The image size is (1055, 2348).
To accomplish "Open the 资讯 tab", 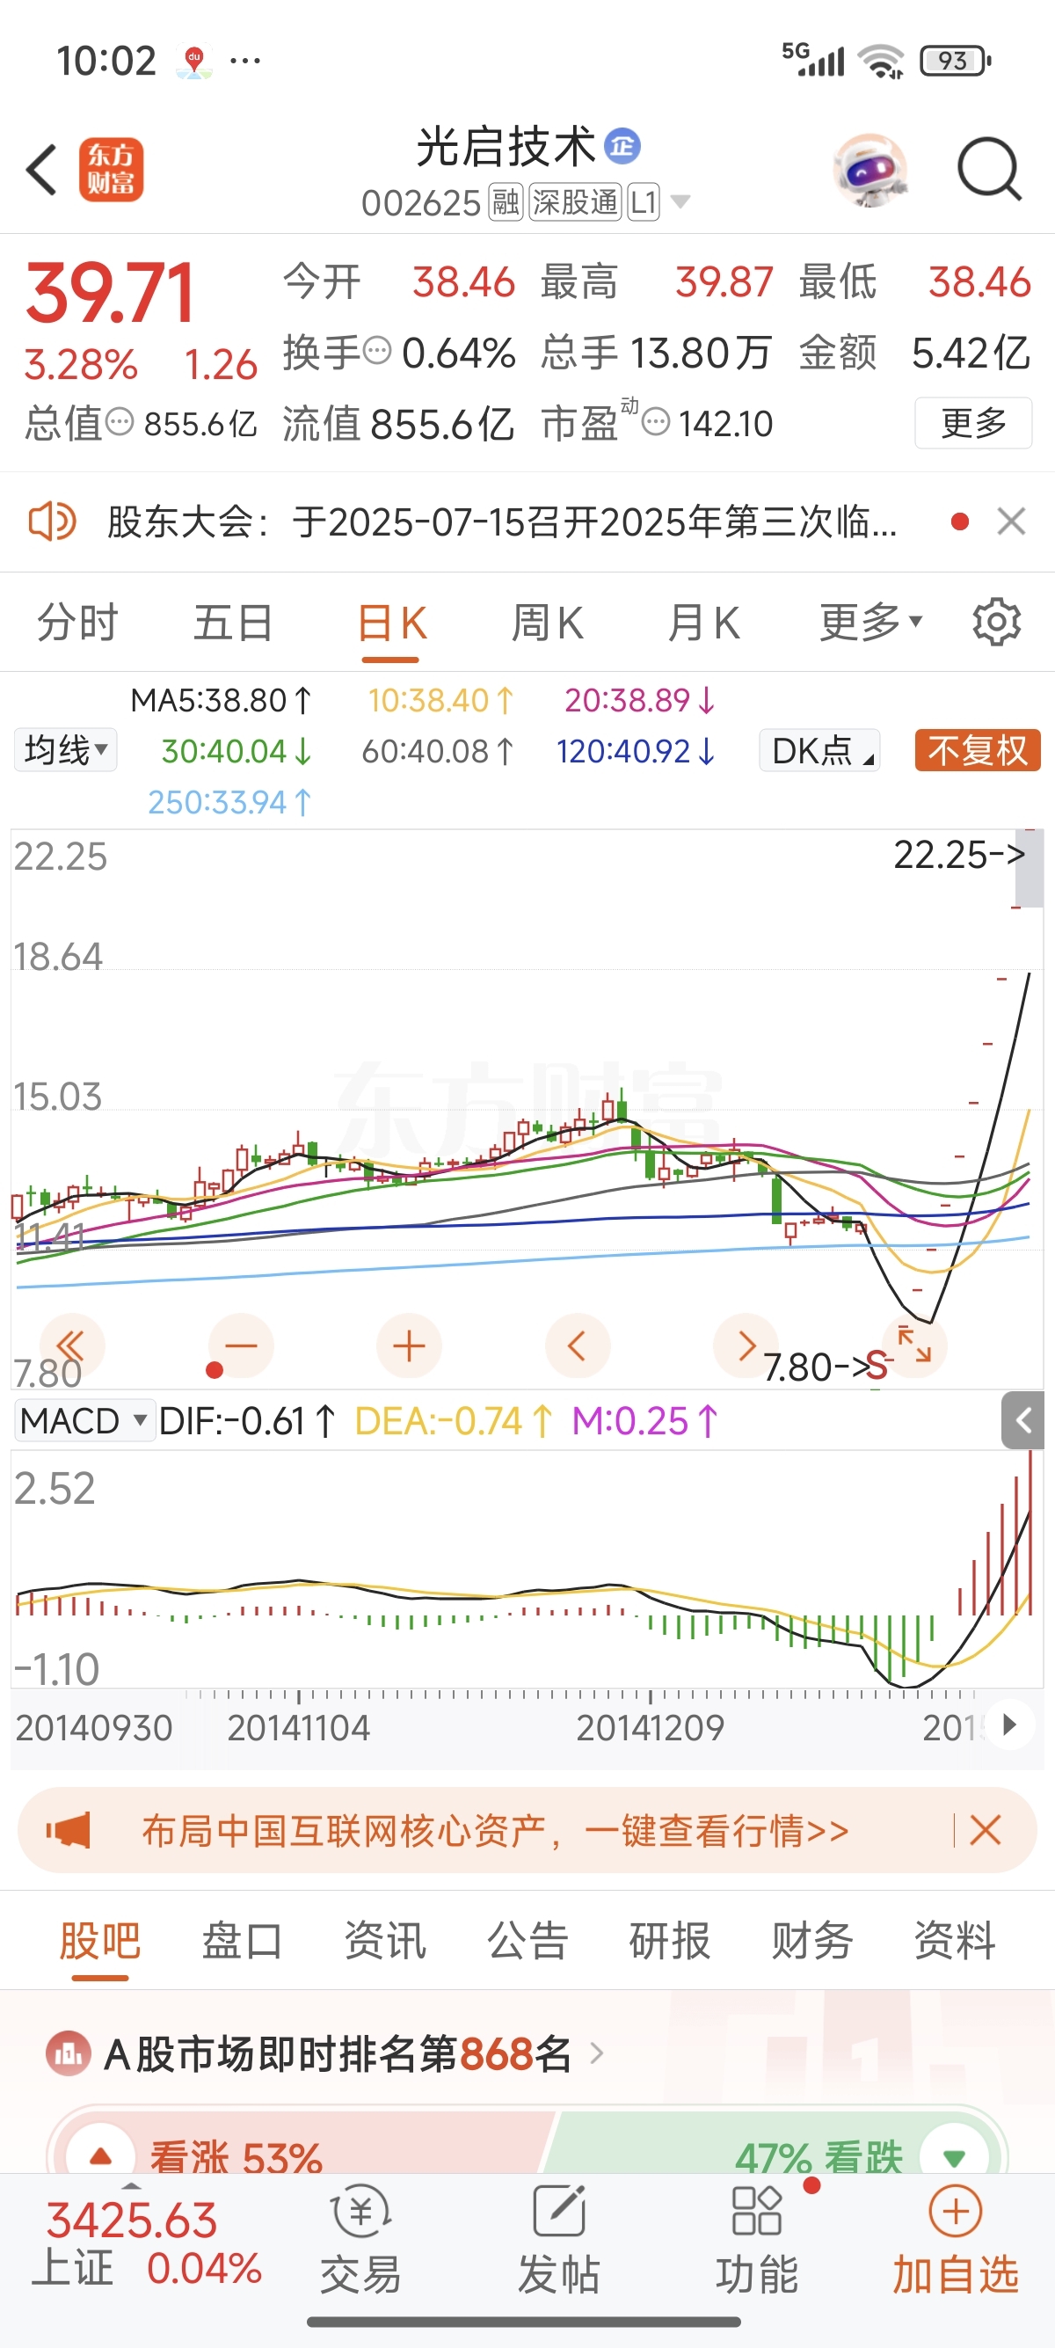I will click(384, 1940).
